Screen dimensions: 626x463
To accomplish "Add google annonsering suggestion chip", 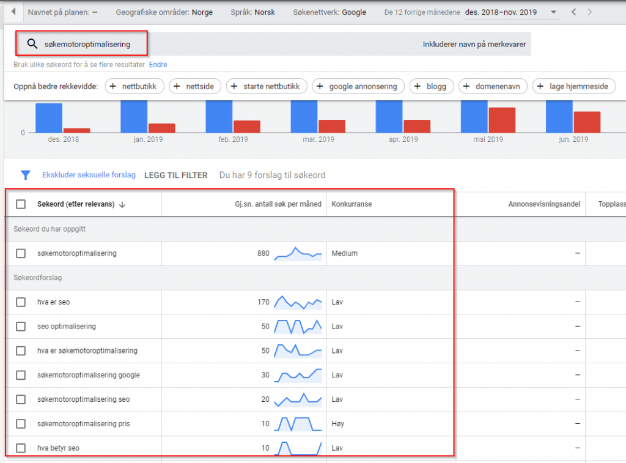I will [358, 86].
